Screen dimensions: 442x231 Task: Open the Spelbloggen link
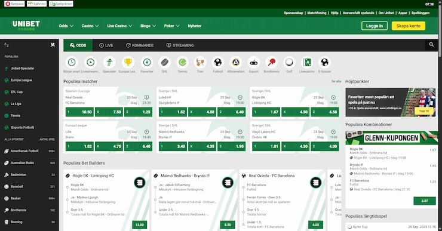(x=420, y=13)
